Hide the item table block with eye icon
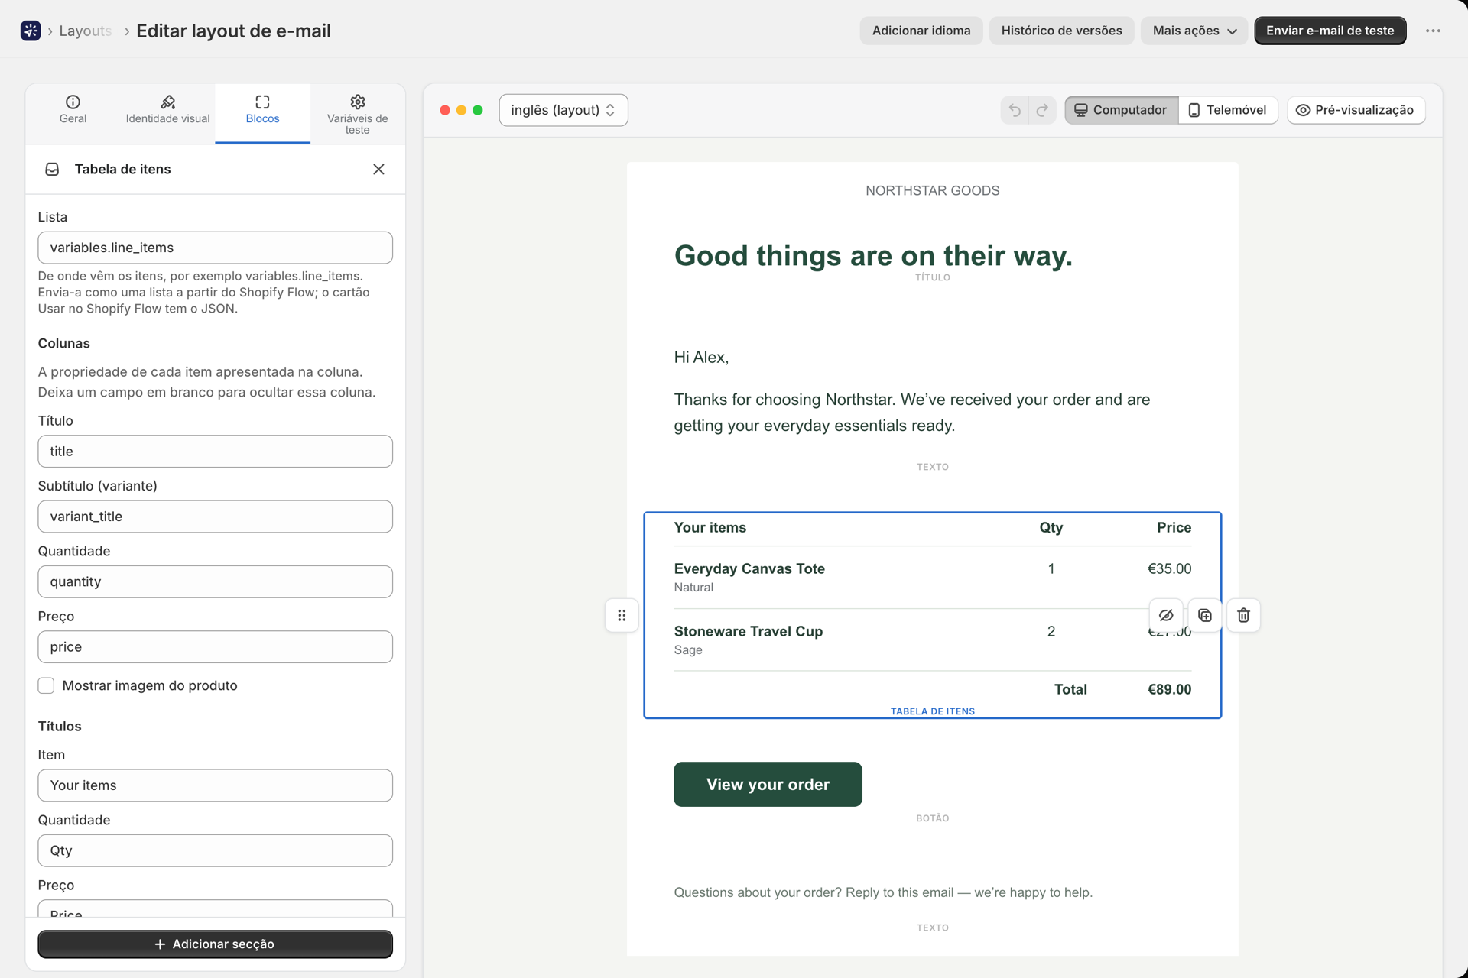 click(x=1166, y=615)
